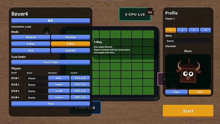Click the bison avatar beside 3 CPU Lv2
Image resolution: width=220 pixels, height=124 pixels.
(x=150, y=12)
